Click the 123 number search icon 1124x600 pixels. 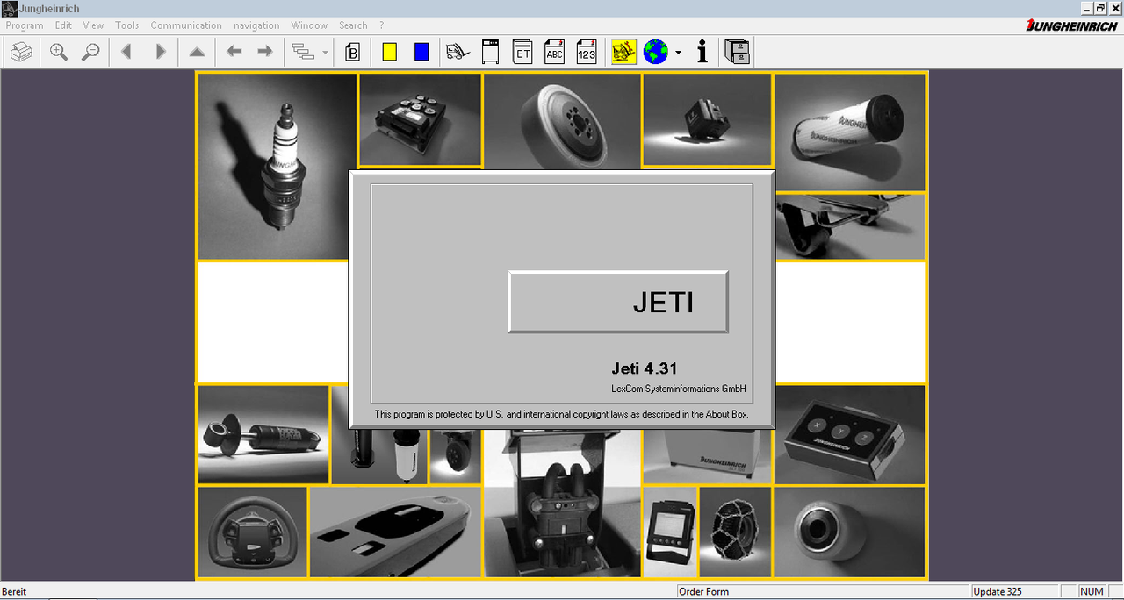coord(587,53)
